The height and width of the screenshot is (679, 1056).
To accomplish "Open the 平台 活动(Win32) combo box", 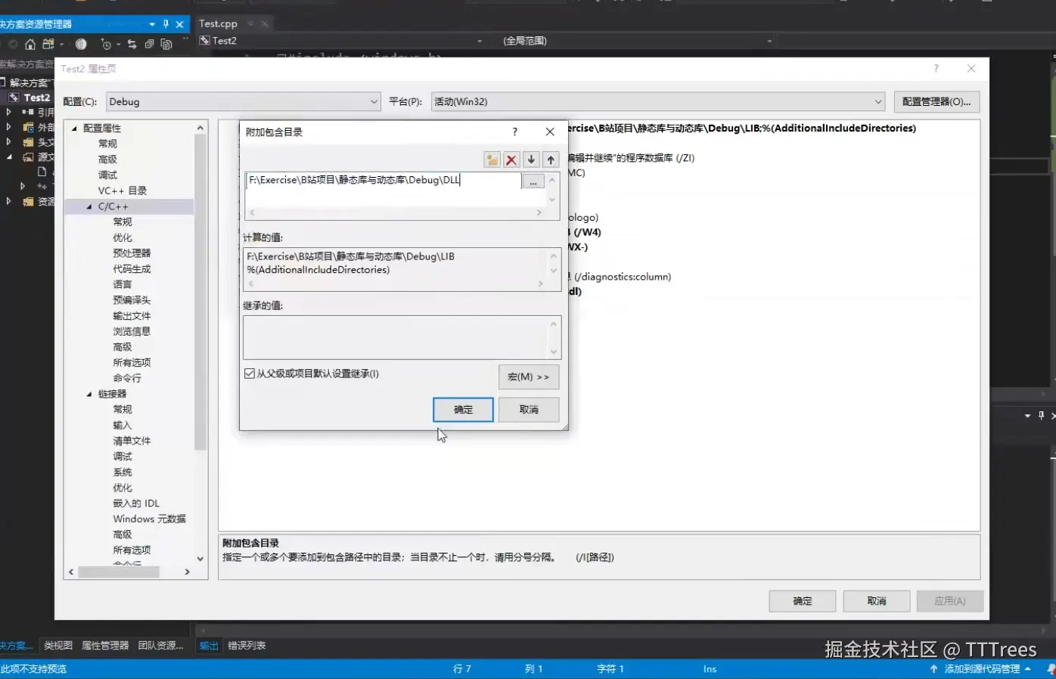I will point(657,101).
